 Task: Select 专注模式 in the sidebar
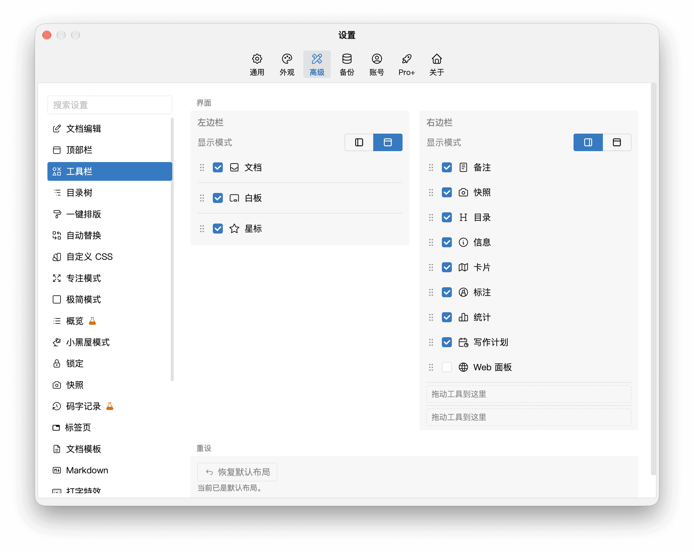click(x=110, y=278)
